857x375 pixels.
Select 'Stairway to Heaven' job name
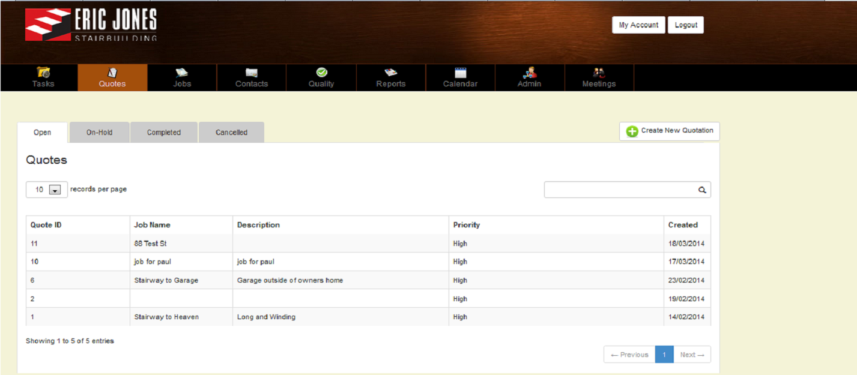166,317
